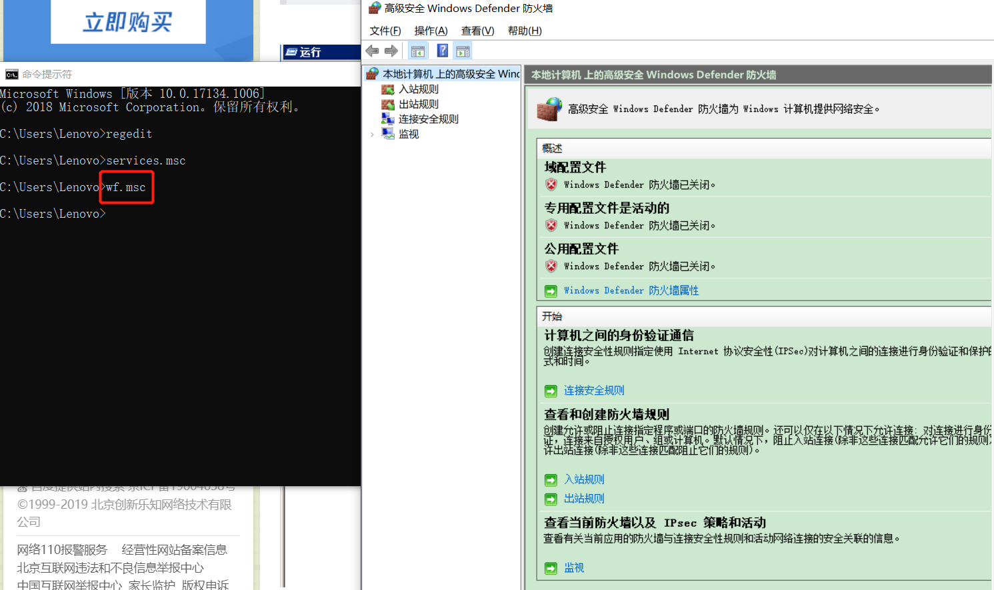Click the Forward arrow in the toolbar
Viewport: 994px width, 590px height.
click(391, 51)
